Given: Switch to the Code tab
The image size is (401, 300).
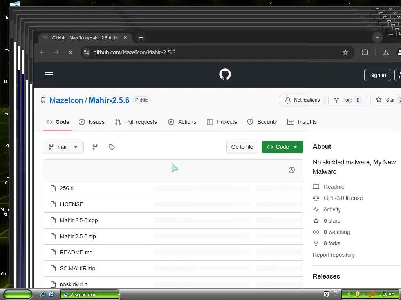Looking at the screenshot, I should 58,122.
